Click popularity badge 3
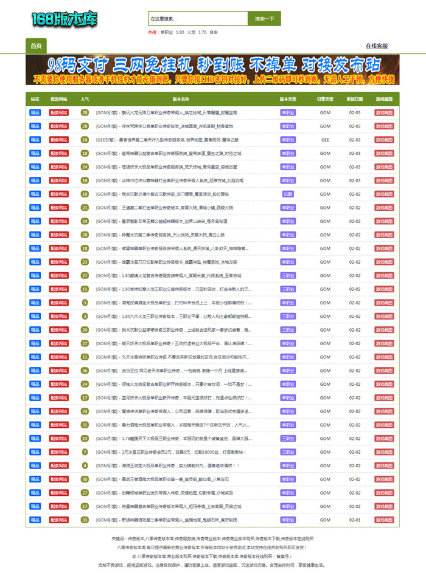The image size is (426, 573). (x=85, y=316)
